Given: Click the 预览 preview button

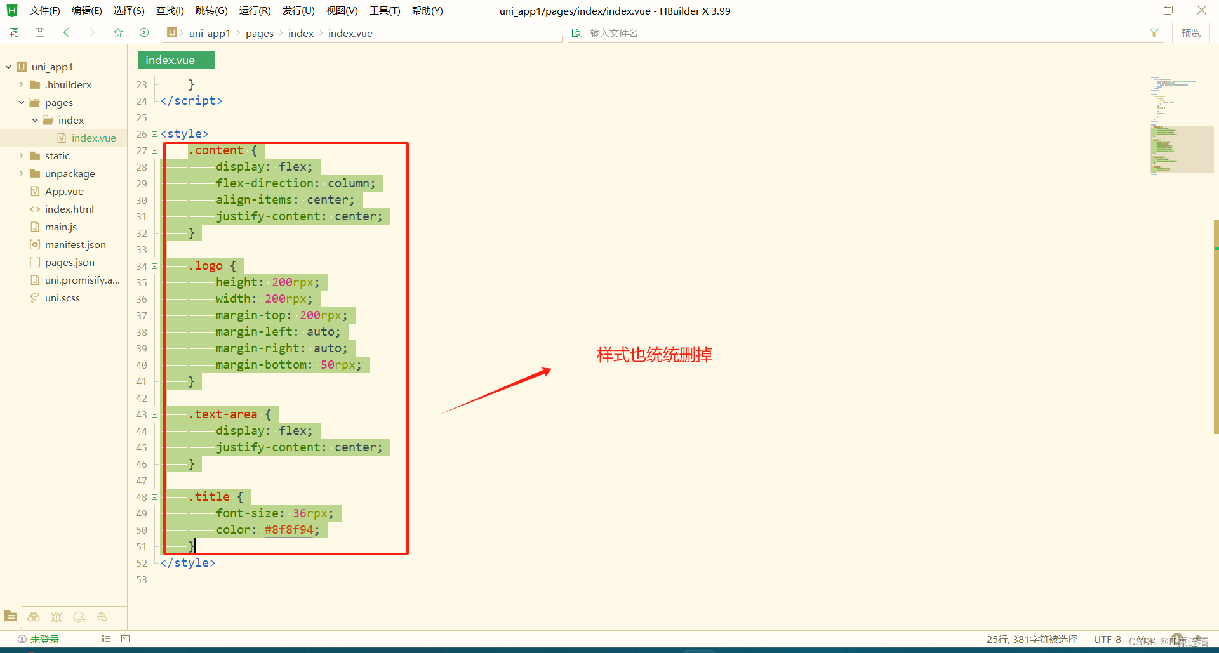Looking at the screenshot, I should (1190, 33).
